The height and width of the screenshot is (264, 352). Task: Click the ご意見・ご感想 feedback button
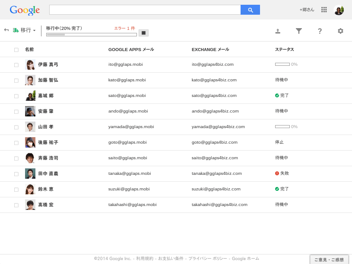coord(329,260)
